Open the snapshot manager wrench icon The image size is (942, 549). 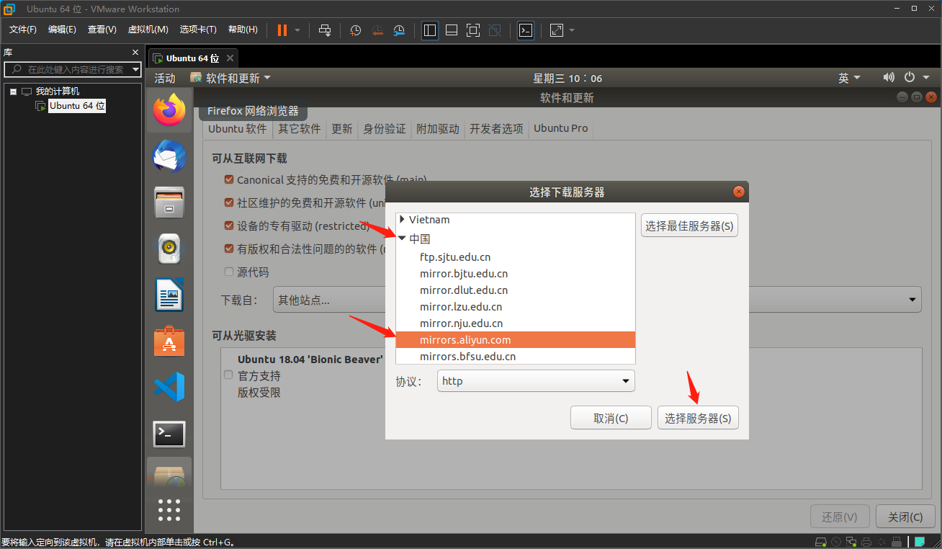(400, 30)
